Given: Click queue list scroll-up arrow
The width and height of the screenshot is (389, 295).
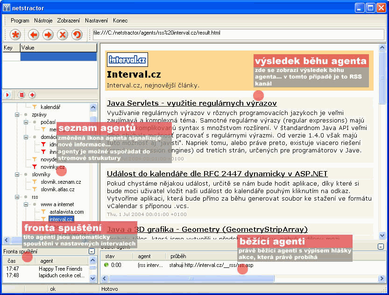Looking at the screenshot, I should point(92,260).
